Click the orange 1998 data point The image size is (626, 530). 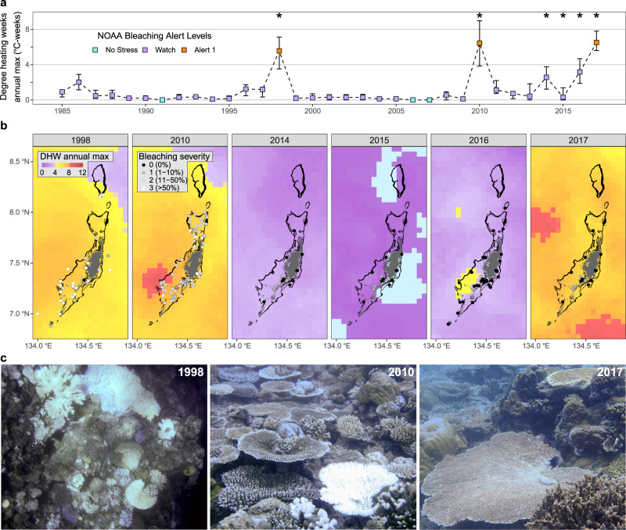point(279,51)
